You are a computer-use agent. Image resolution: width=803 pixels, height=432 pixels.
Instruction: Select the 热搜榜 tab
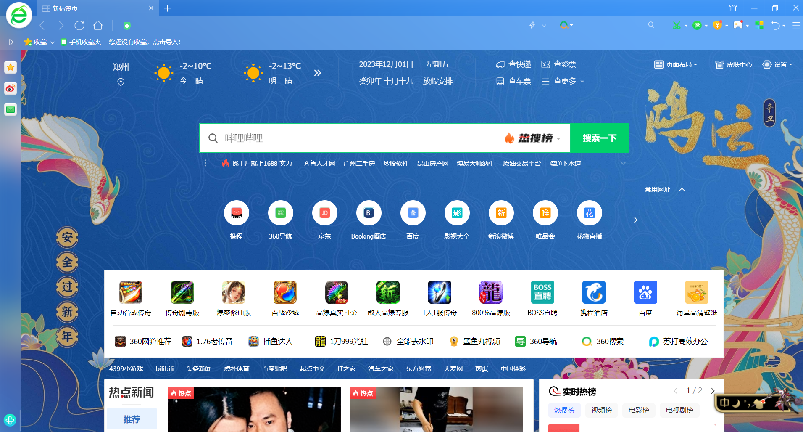point(564,410)
